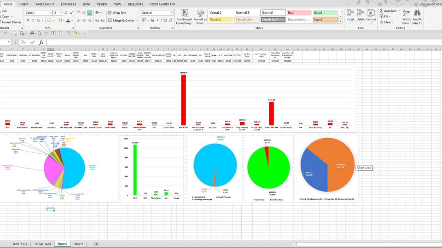This screenshot has width=442, height=248.
Task: Open Format as Table gallery
Action: pyautogui.click(x=200, y=17)
